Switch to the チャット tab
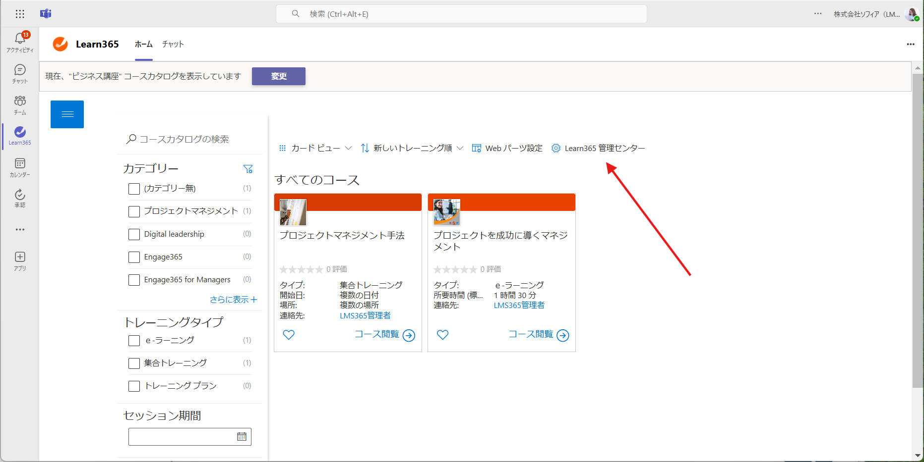The image size is (924, 462). 173,44
